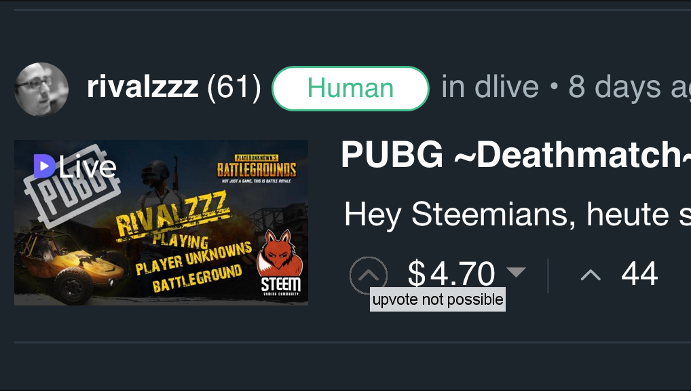Open the $4.70 payout details
Viewport: 691px width, 391px height.
coord(451,274)
